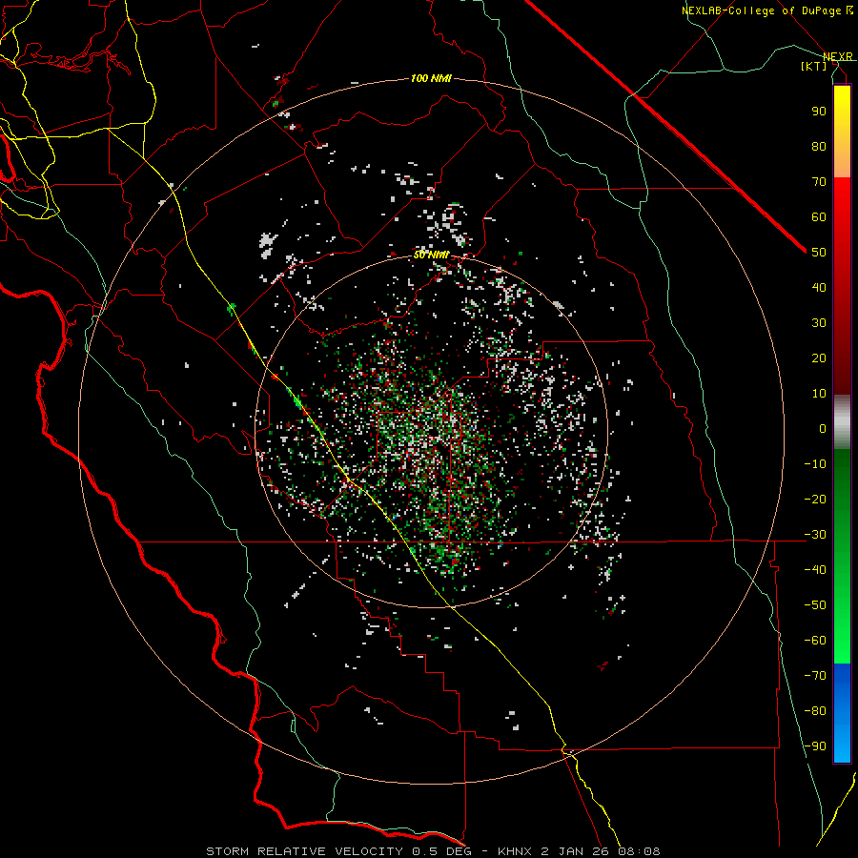
Task: Select the "NEXR" label above the scale
Action: pyautogui.click(x=837, y=57)
